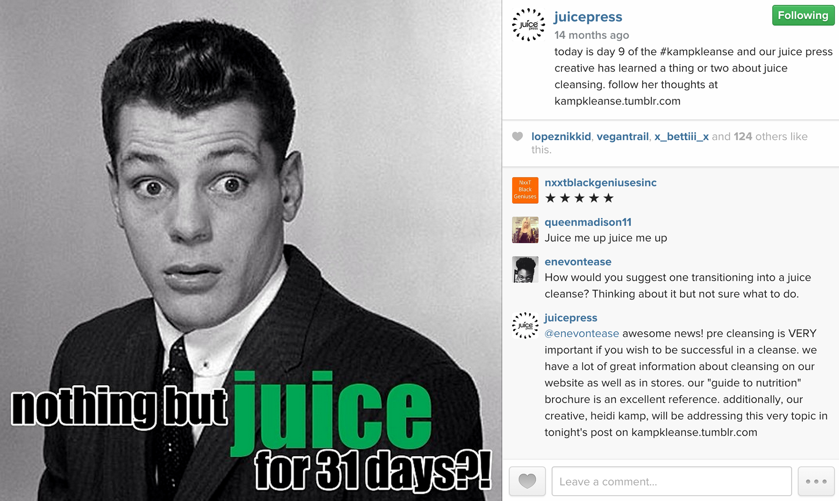Open nxxtblackgeniusesinc orange avatar
Screen dimensions: 839x501
click(525, 190)
